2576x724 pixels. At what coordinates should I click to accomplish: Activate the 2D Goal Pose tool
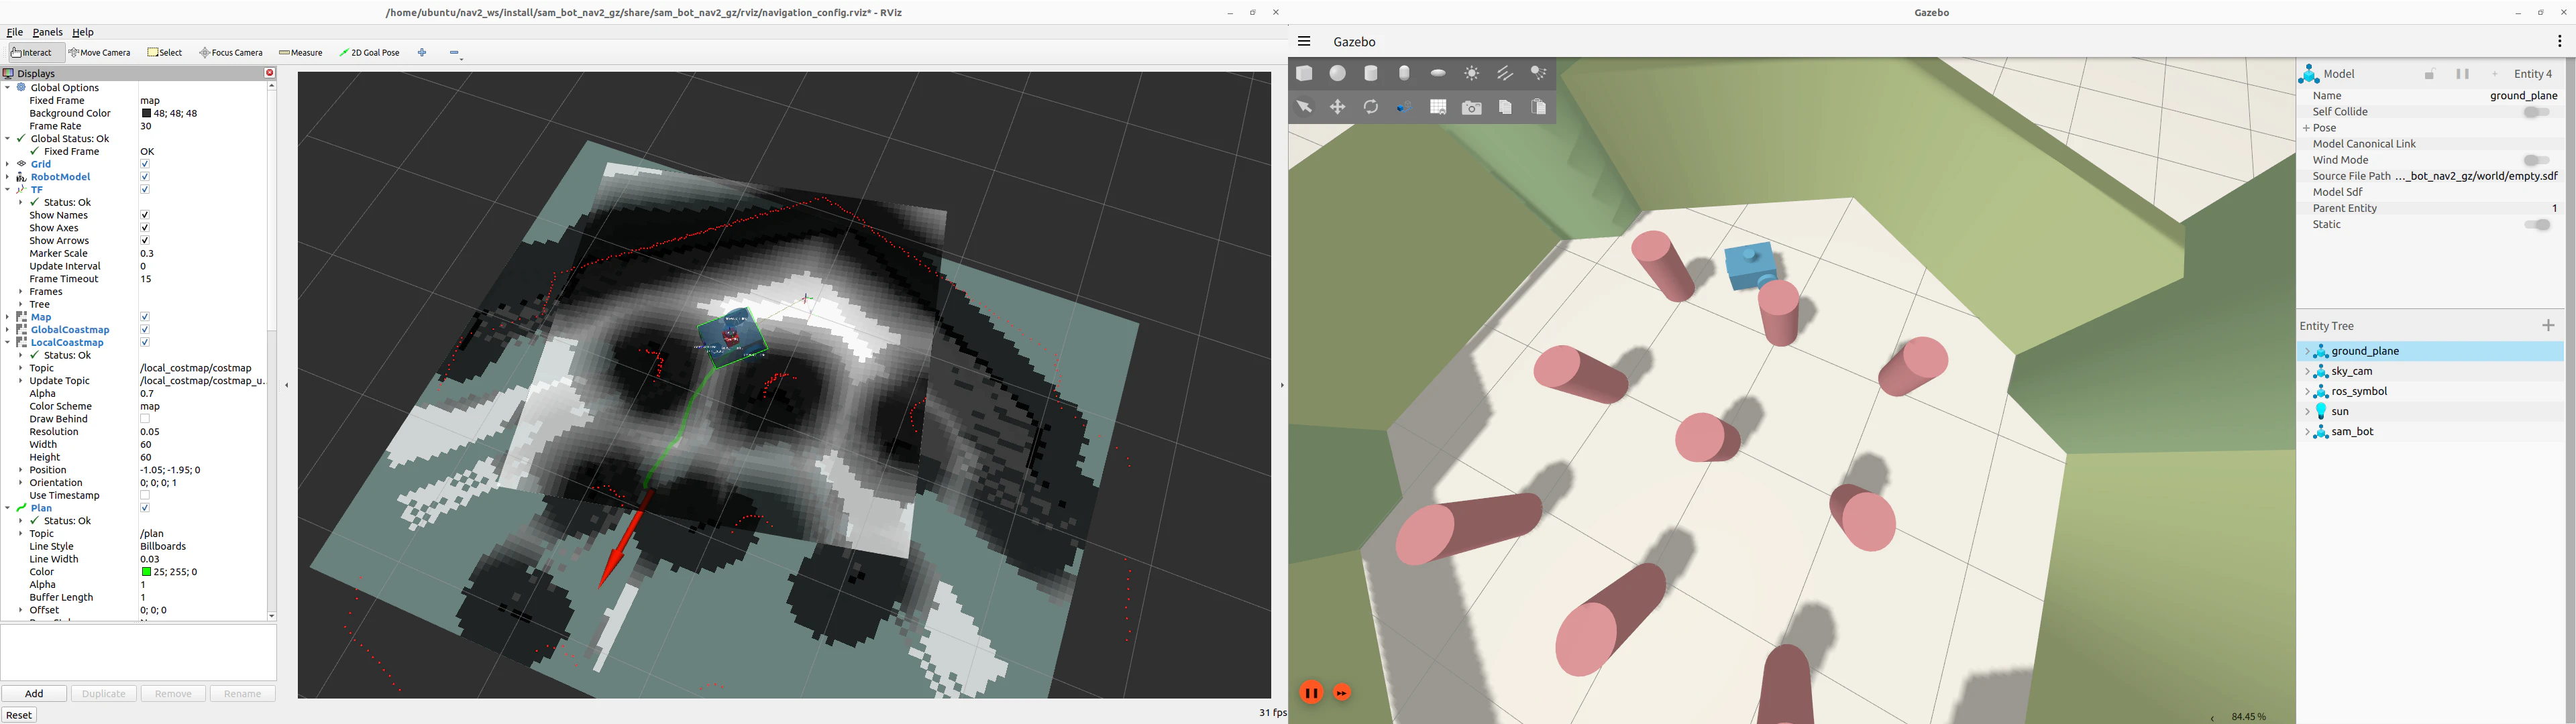coord(370,53)
